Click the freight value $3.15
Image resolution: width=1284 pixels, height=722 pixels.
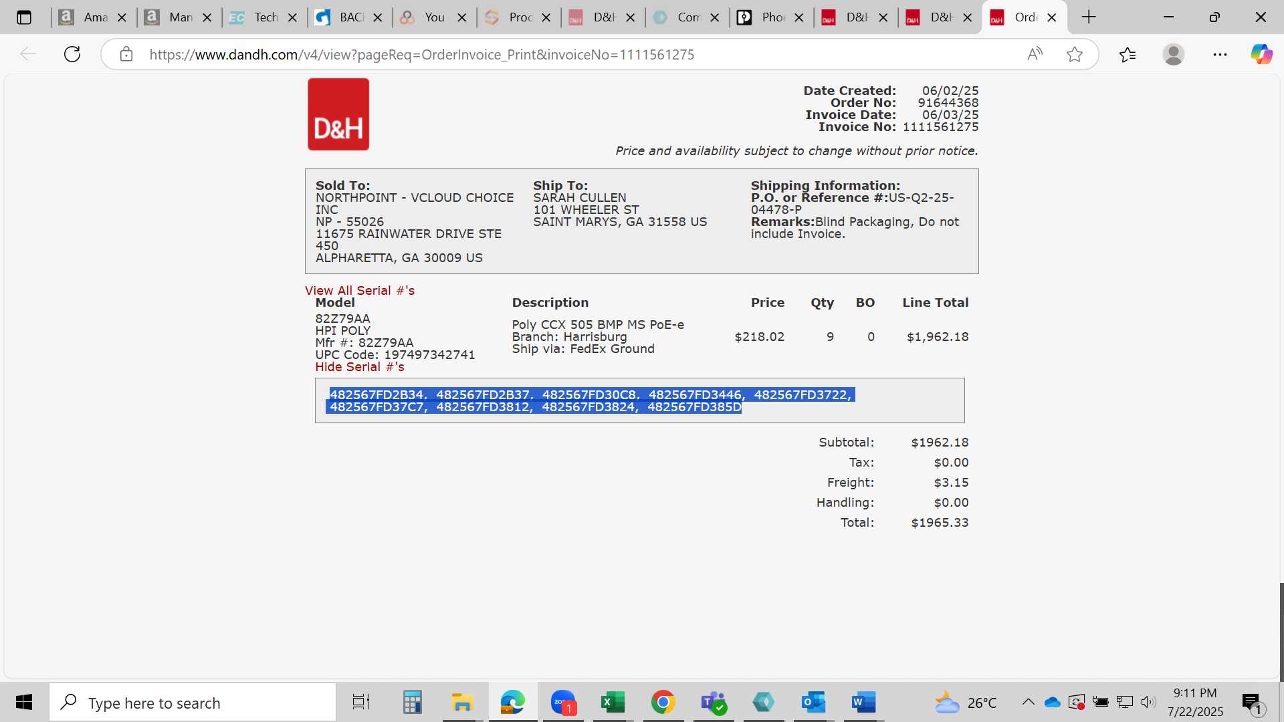[x=951, y=482]
